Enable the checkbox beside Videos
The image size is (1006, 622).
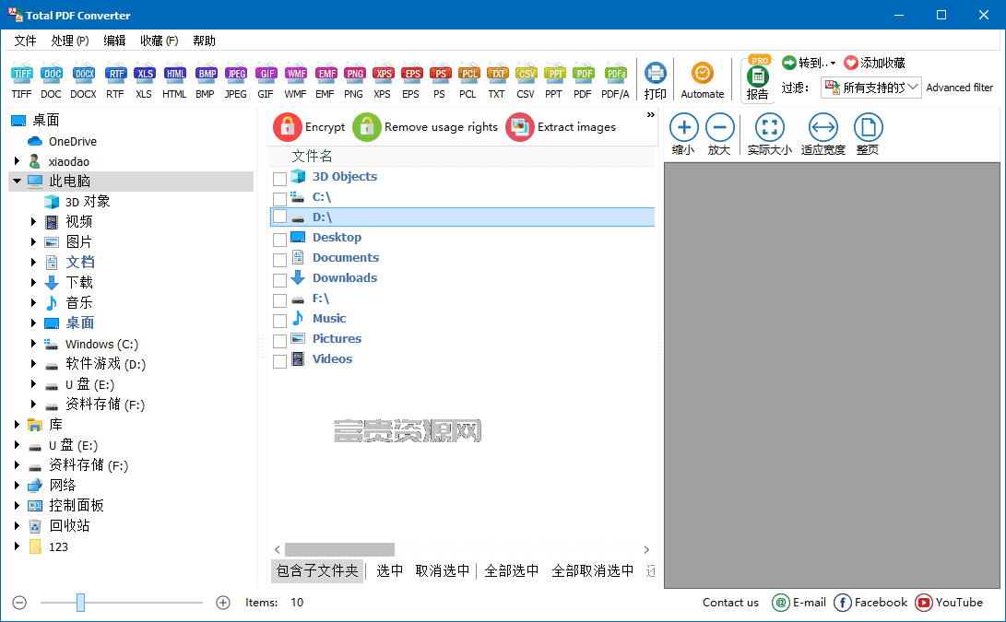pyautogui.click(x=279, y=361)
